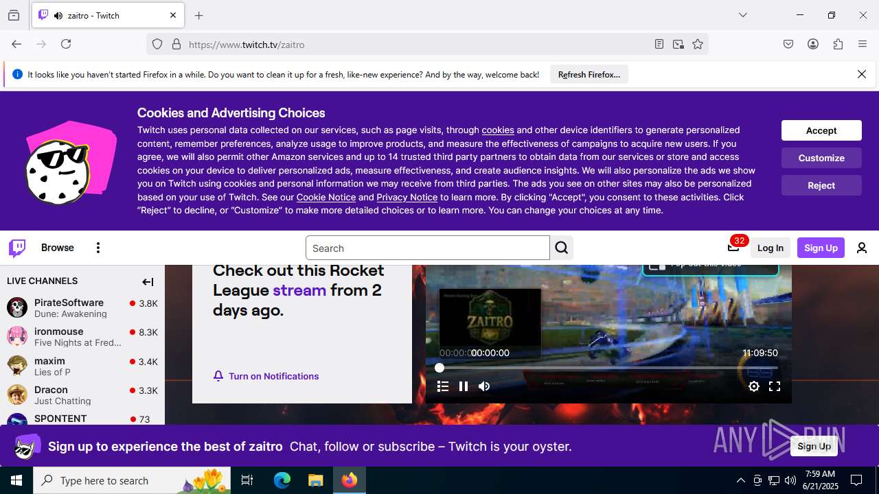
Task: Open Firefox account icon
Action: [813, 44]
